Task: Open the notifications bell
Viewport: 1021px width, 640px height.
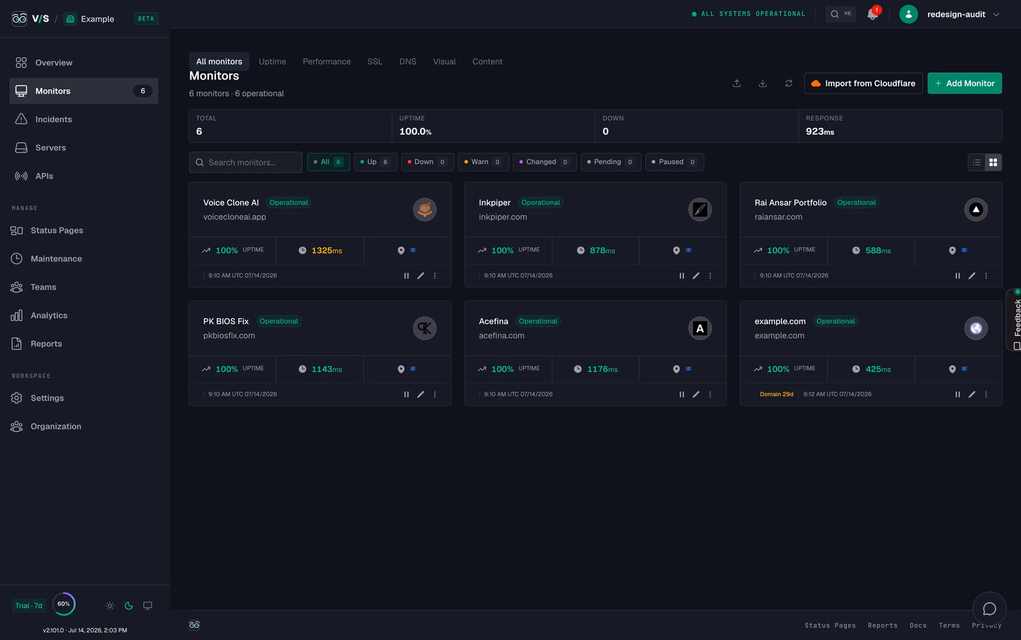Action: pyautogui.click(x=872, y=14)
